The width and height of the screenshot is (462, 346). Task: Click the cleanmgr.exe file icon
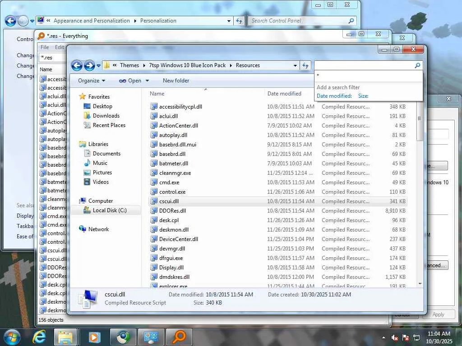154,173
